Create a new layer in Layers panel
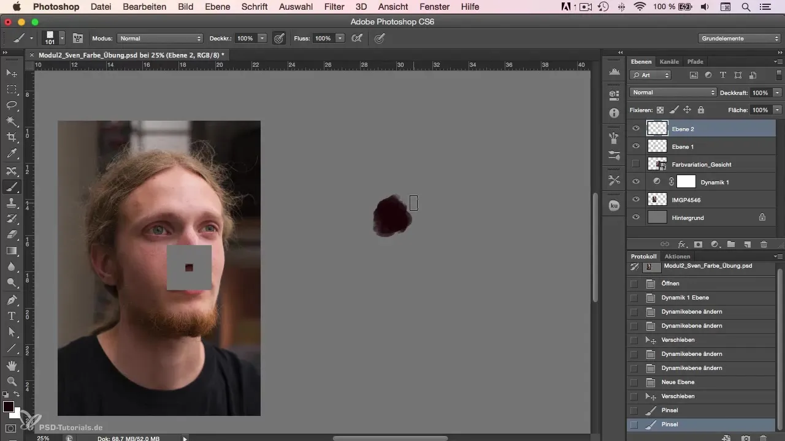Screen dimensions: 785x441 pos(748,244)
